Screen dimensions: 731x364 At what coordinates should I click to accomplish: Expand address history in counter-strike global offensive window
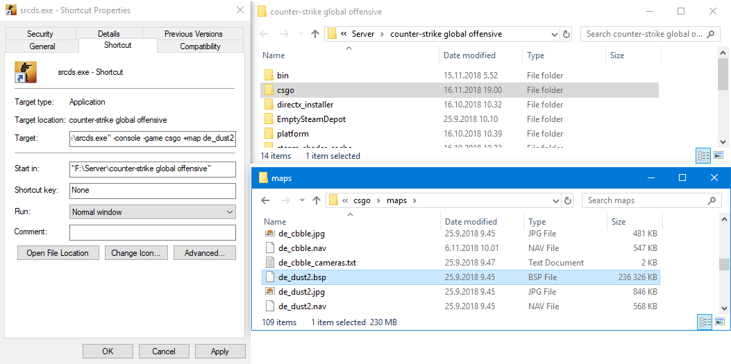(554, 34)
